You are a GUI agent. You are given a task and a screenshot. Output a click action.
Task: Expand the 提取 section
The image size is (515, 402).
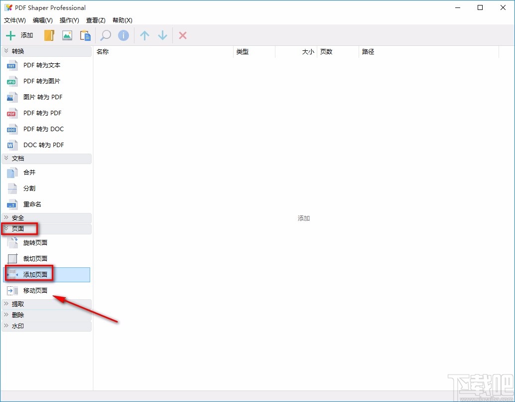point(17,303)
